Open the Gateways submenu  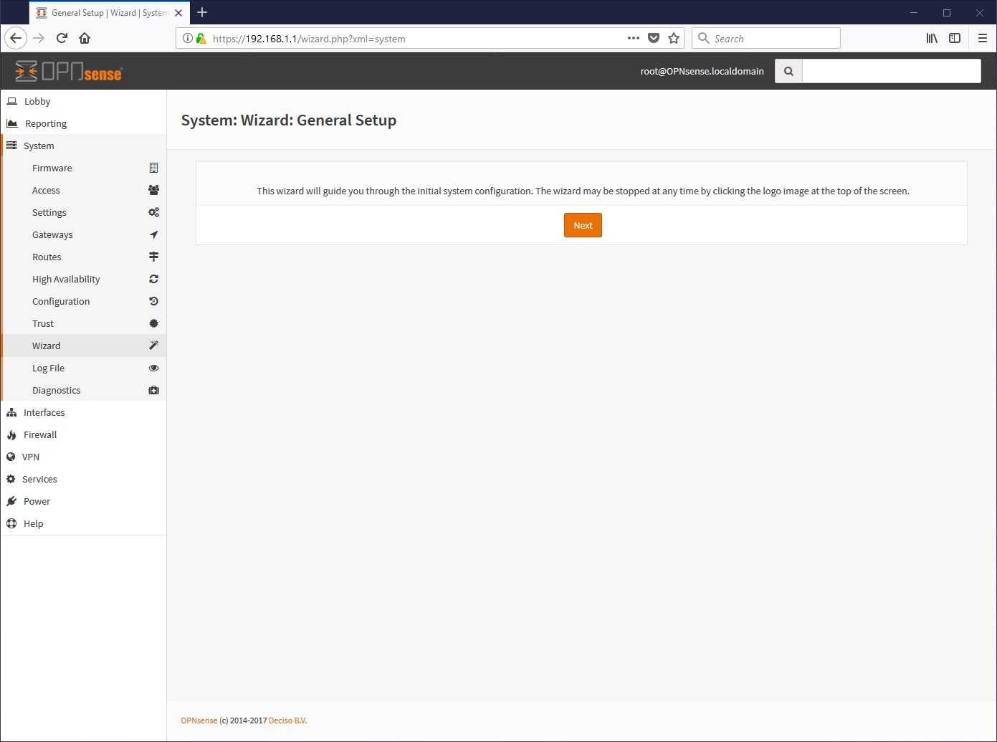click(52, 234)
